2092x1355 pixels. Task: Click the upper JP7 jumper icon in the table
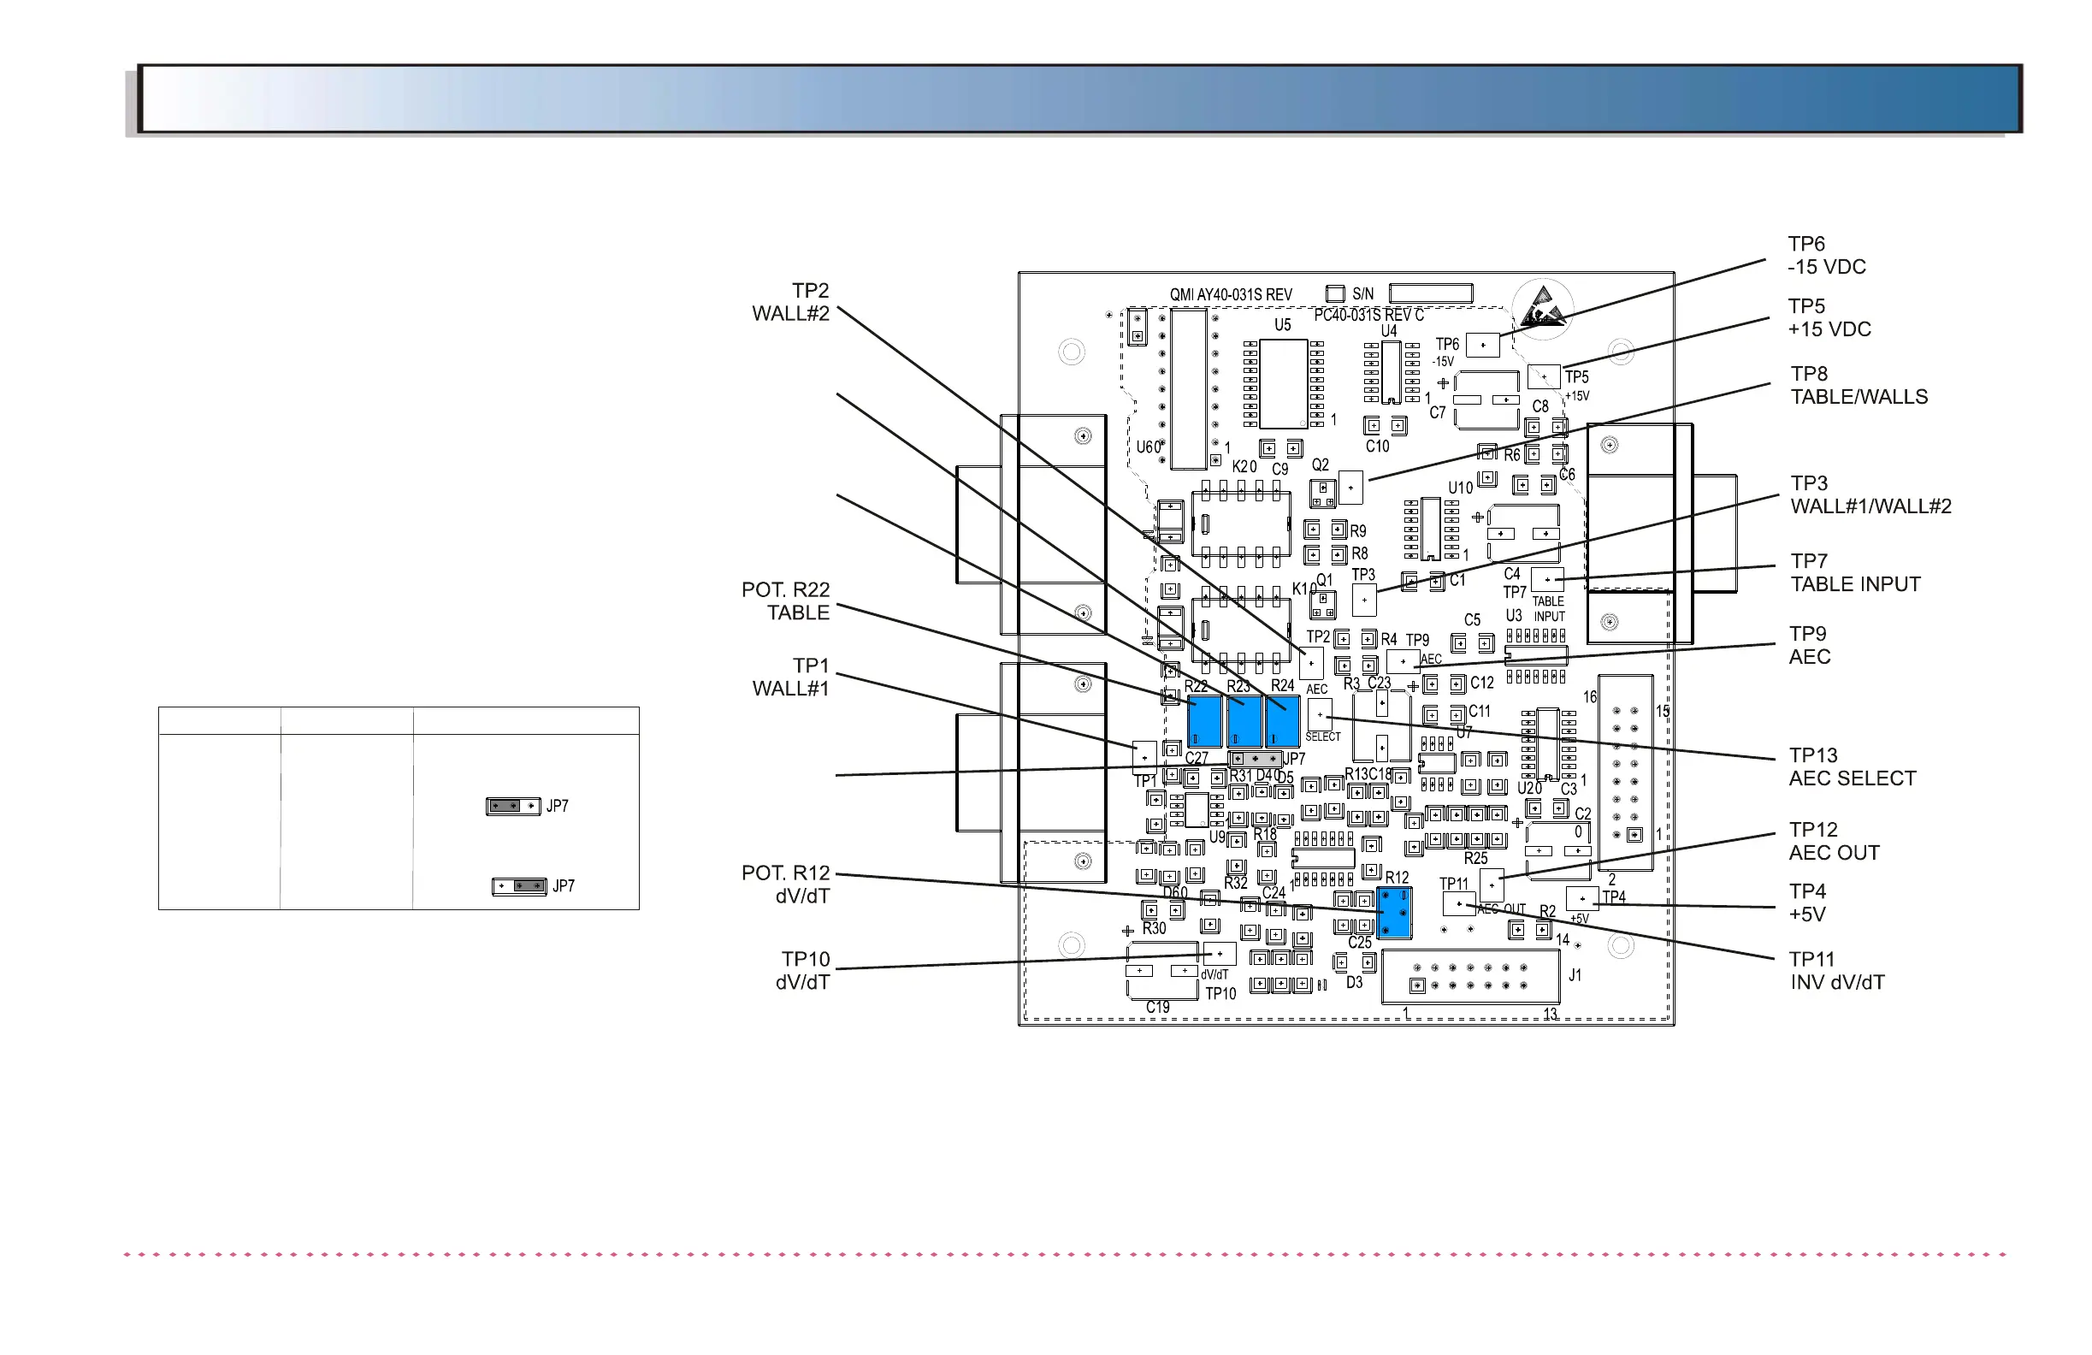512,806
